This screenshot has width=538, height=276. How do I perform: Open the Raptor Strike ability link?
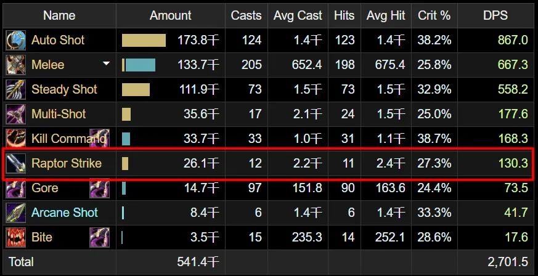pos(67,163)
